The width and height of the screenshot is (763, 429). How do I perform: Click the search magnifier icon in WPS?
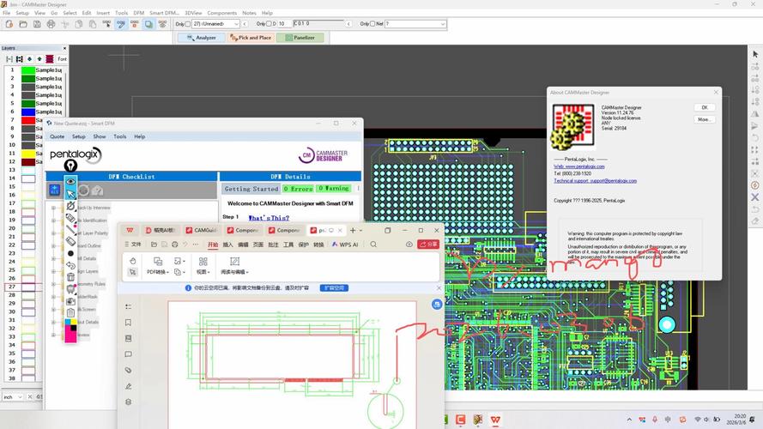pos(373,245)
